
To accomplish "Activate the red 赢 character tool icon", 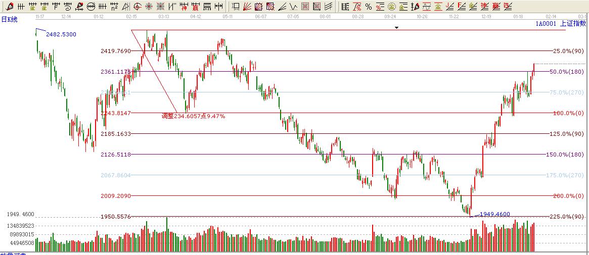I will (195, 7).
